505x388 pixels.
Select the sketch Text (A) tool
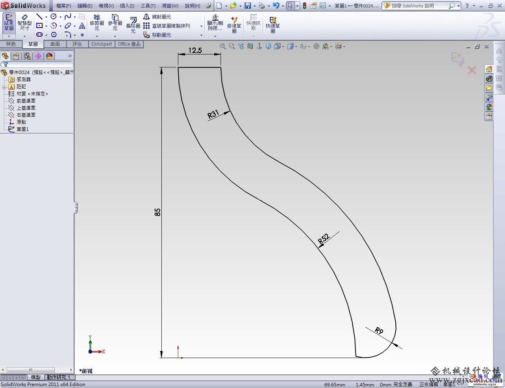pyautogui.click(x=82, y=26)
